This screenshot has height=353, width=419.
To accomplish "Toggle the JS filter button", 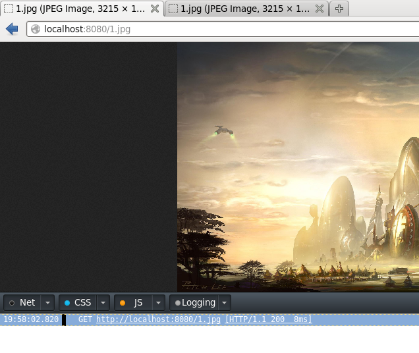I will pos(133,302).
